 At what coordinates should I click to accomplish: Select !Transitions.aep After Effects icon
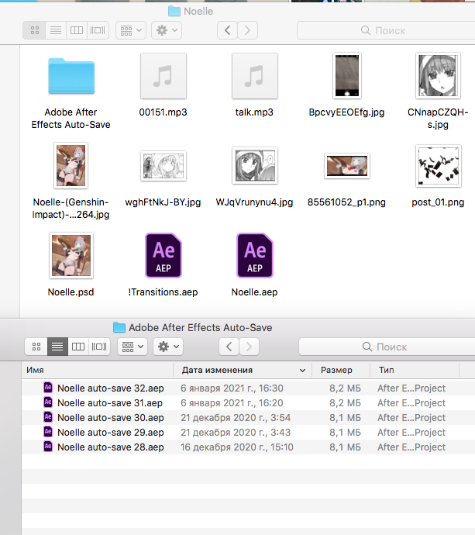coord(163,256)
